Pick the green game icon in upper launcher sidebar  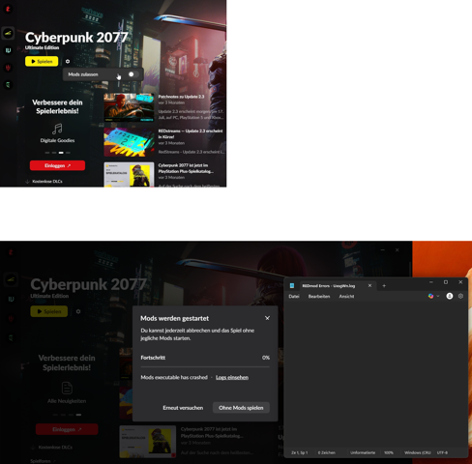pyautogui.click(x=8, y=85)
